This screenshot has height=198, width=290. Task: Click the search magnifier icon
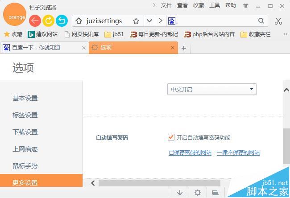[261, 21]
